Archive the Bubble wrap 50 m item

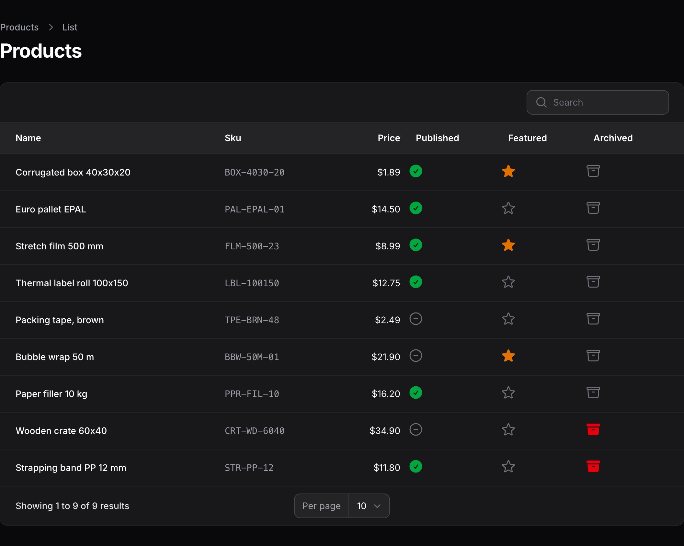(x=593, y=356)
